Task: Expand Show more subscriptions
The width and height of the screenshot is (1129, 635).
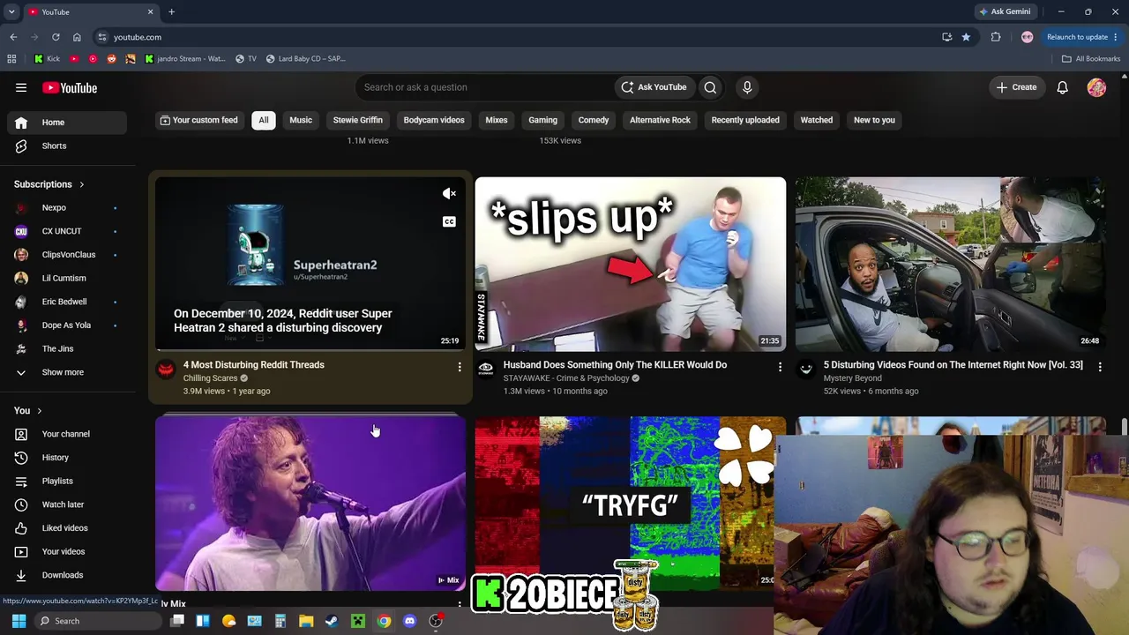Action: pos(63,372)
